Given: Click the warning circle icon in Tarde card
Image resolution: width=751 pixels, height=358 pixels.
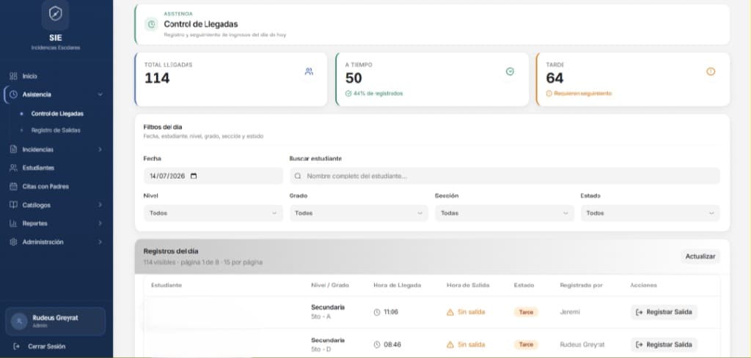Looking at the screenshot, I should tap(711, 71).
